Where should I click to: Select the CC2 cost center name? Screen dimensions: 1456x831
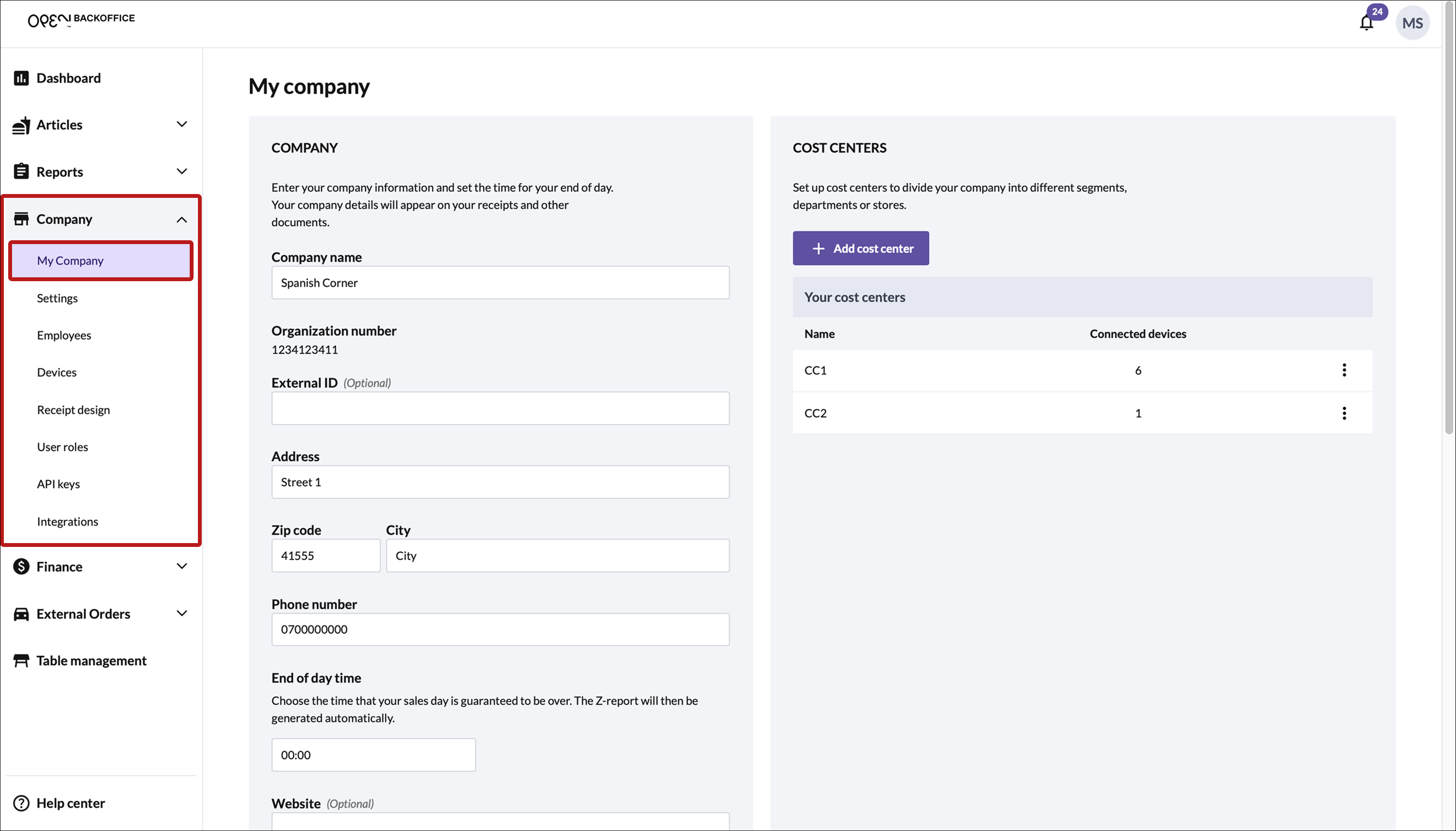815,413
